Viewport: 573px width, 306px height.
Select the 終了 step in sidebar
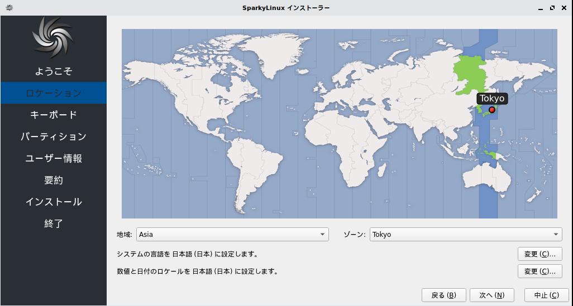(54, 224)
